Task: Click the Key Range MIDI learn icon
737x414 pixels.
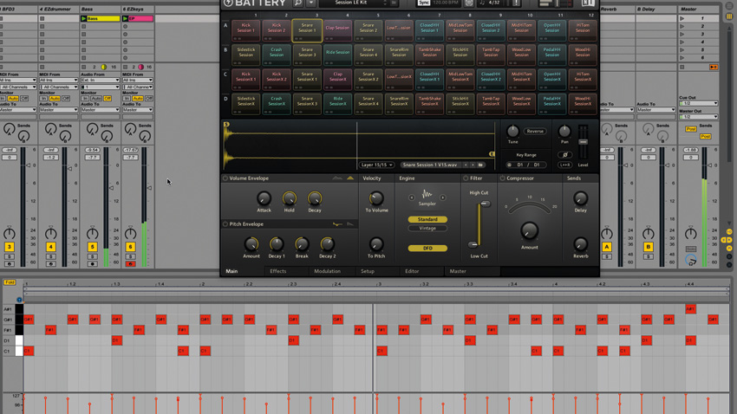Action: [509, 165]
